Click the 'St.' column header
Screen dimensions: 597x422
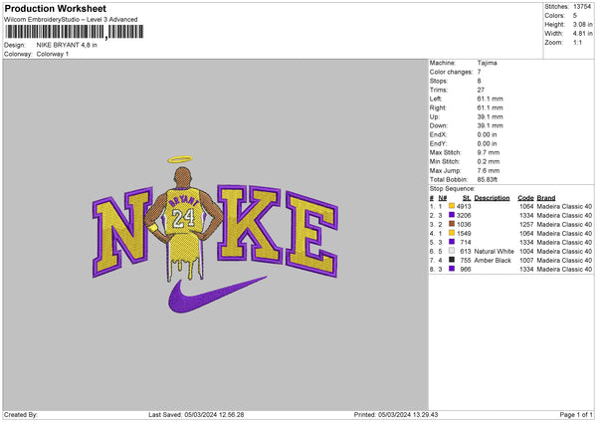(x=467, y=198)
